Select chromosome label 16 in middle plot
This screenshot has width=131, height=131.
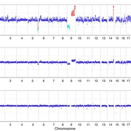pyautogui.click(x=123, y=81)
